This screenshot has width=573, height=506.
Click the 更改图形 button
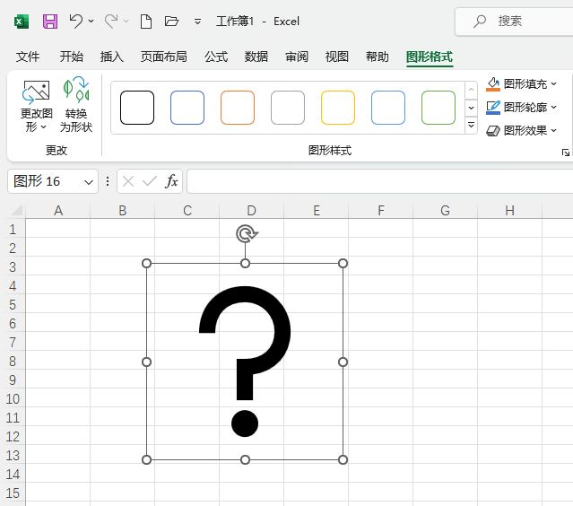point(36,106)
